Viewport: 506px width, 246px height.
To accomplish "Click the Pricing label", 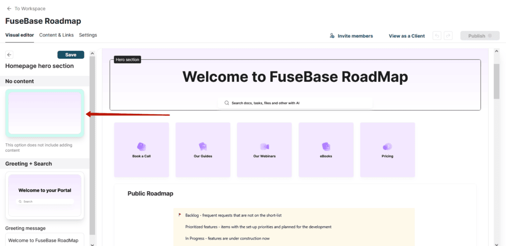I will click(x=387, y=156).
